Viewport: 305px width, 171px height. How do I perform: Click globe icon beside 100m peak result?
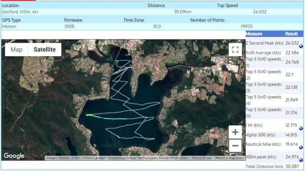[301, 160]
